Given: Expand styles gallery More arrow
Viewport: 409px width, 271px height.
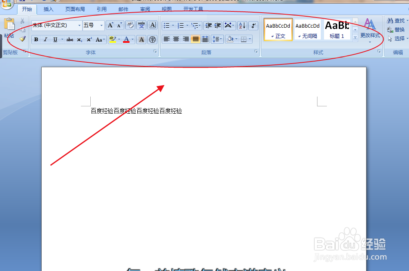Looking at the screenshot, I should (x=355, y=38).
